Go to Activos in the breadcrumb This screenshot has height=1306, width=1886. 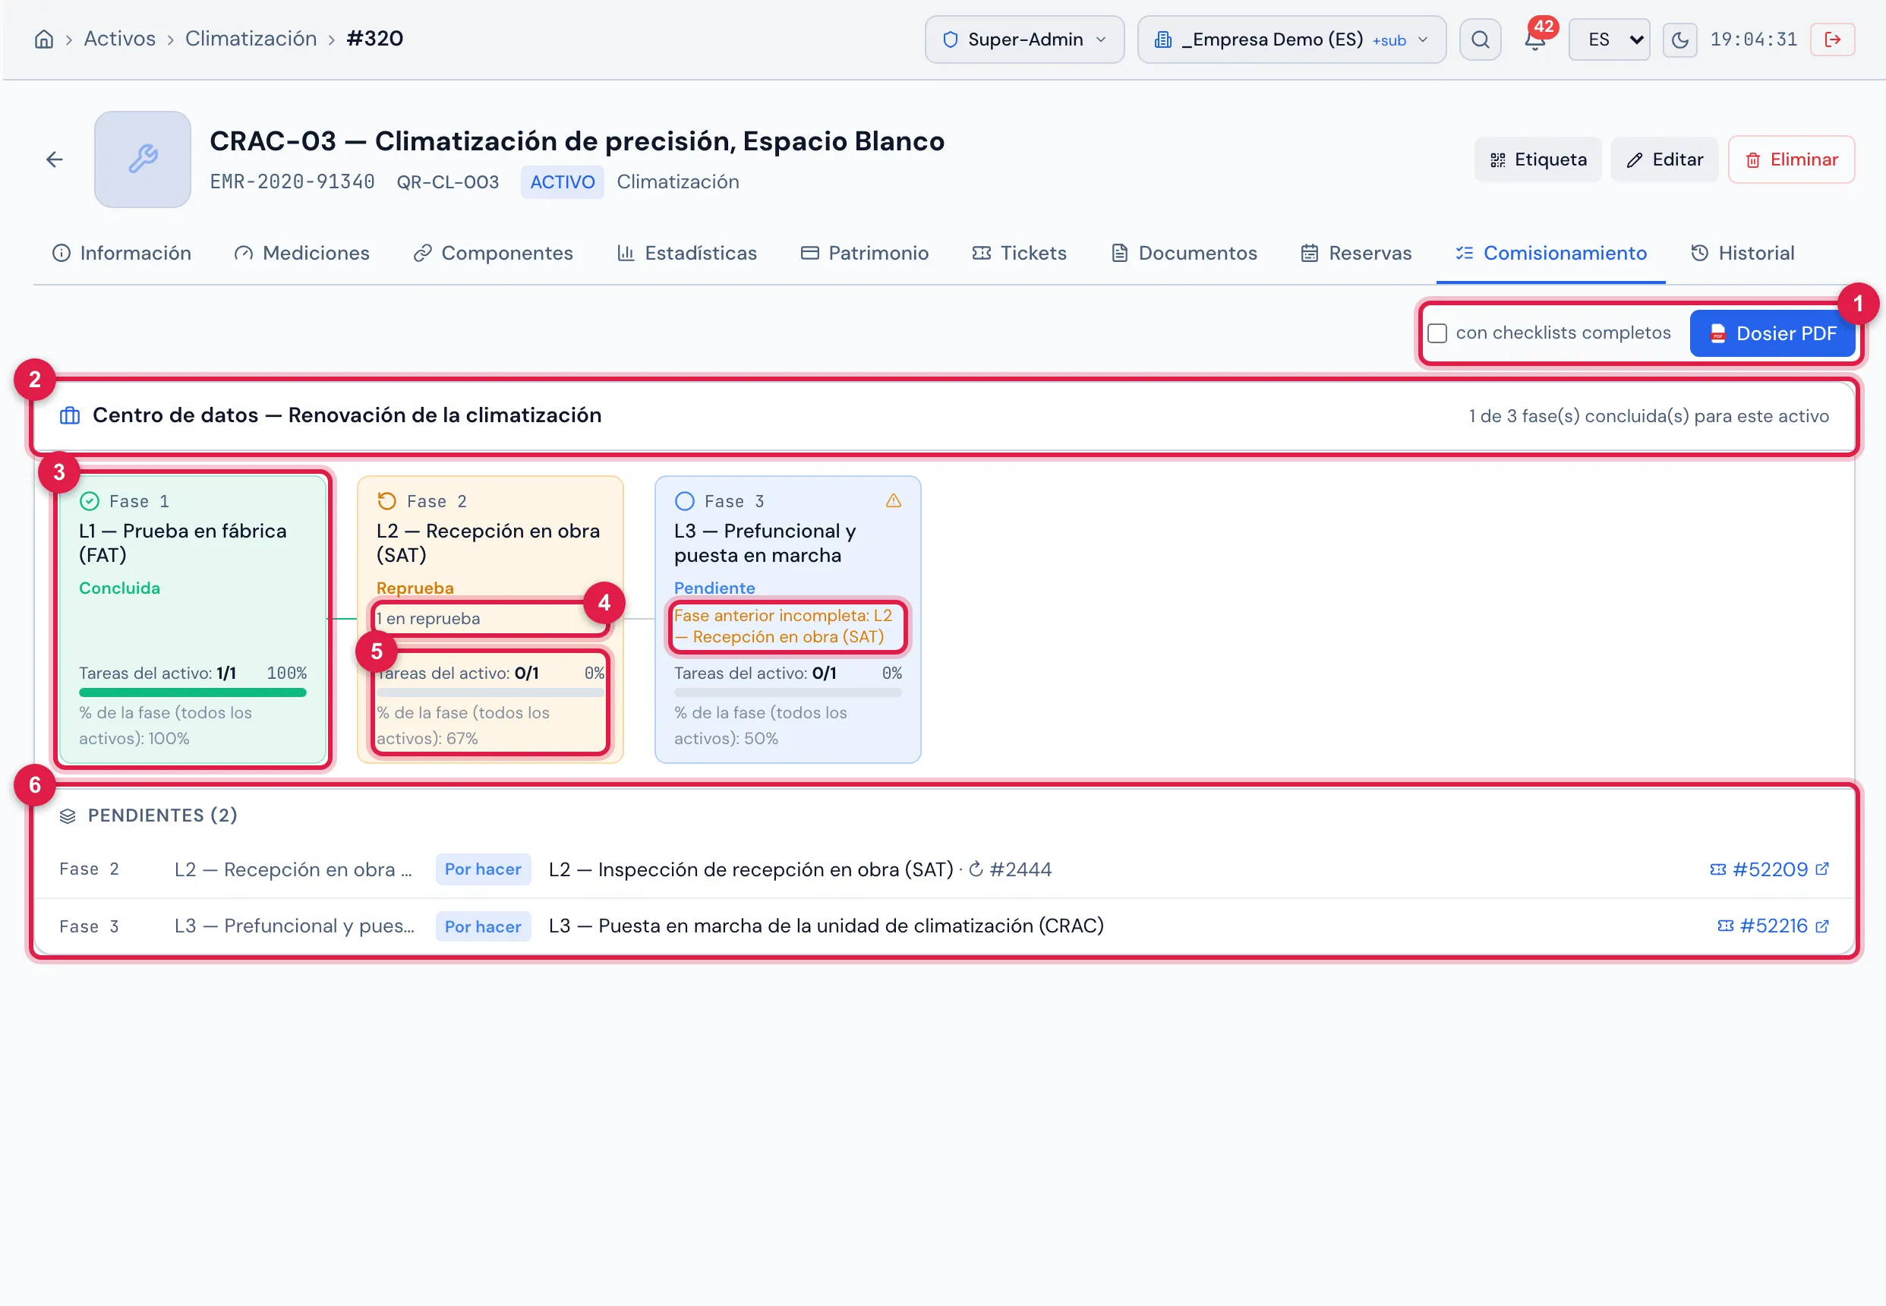119,39
